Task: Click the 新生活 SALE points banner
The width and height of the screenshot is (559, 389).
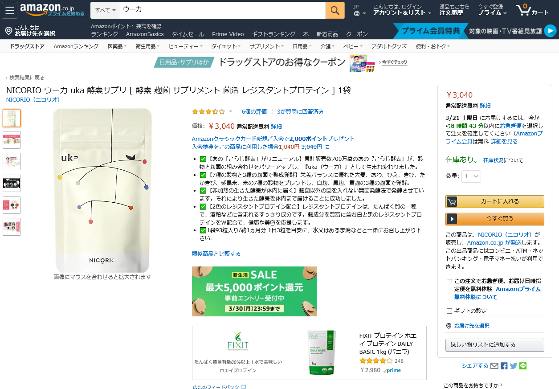Action: tap(254, 291)
